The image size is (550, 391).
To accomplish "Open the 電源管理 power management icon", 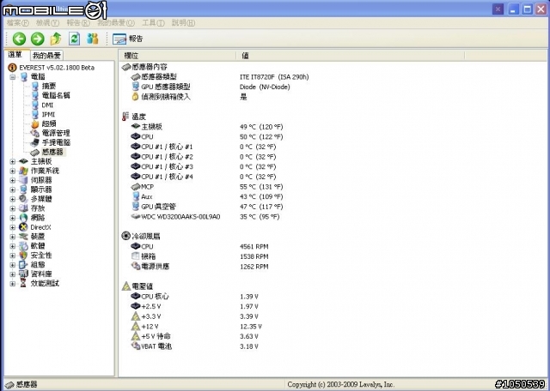I will [34, 133].
